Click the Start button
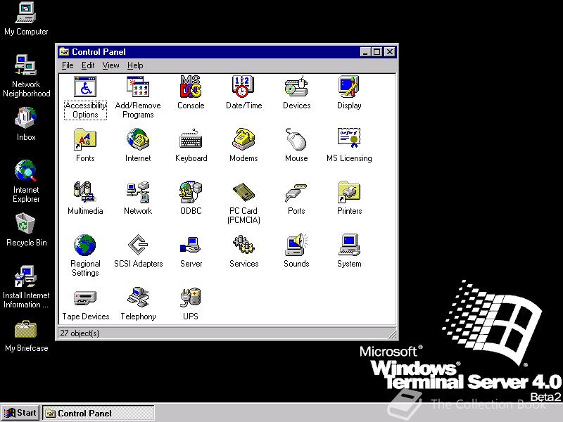 (21, 413)
